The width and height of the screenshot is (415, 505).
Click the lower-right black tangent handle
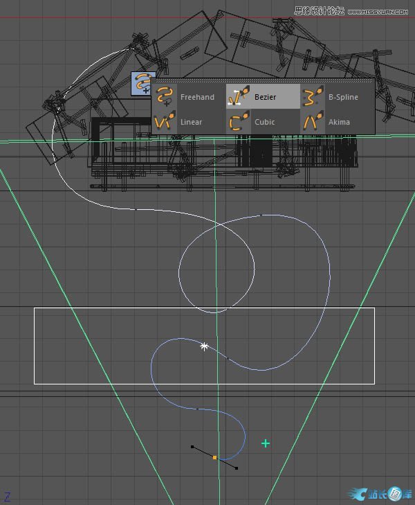click(237, 468)
